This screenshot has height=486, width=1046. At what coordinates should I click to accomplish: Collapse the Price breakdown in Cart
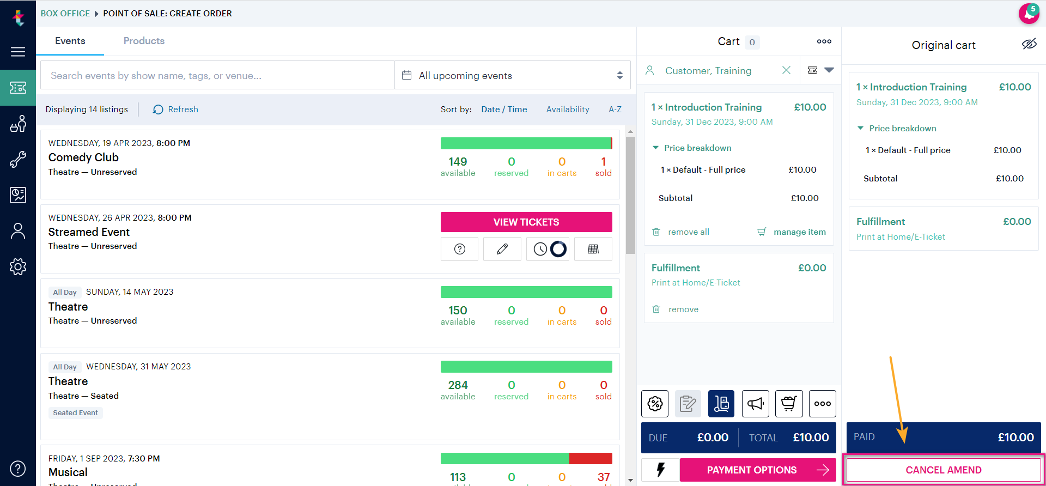click(692, 148)
